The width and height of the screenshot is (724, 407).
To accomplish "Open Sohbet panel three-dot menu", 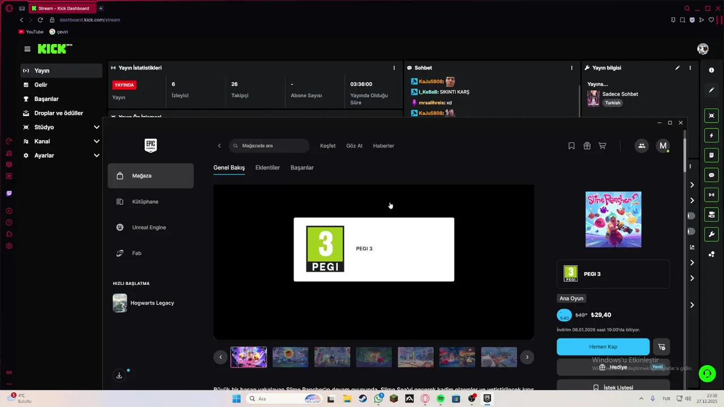I will (x=571, y=68).
